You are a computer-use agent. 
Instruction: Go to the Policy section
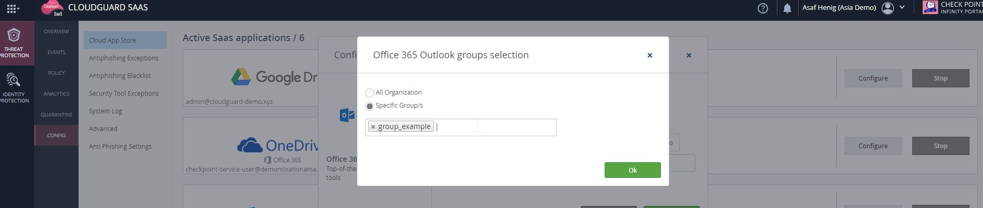coord(56,73)
